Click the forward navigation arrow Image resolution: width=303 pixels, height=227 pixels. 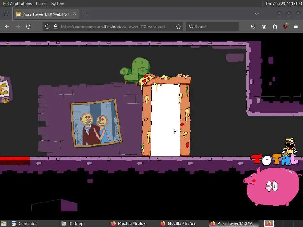click(18, 27)
